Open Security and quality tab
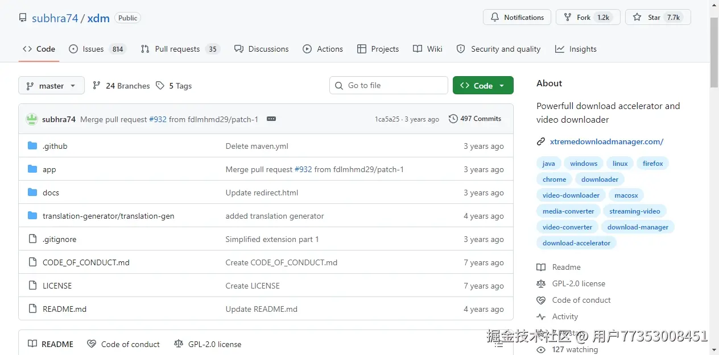 499,49
